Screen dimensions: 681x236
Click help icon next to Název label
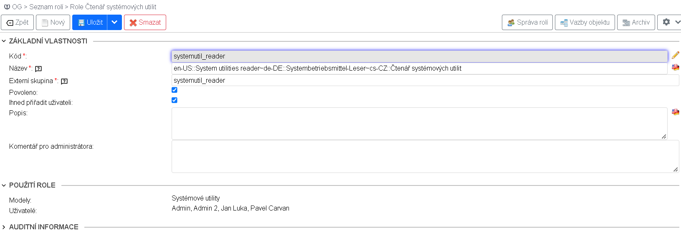tap(38, 69)
